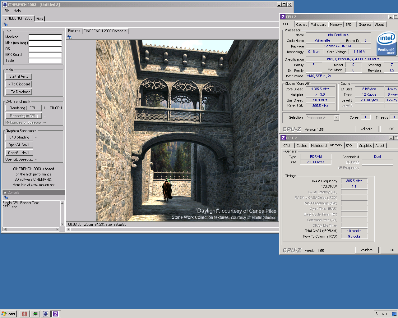This screenshot has height=318, width=398.
Task: Click the console scrollbar up arrow
Action: [x=62, y=203]
